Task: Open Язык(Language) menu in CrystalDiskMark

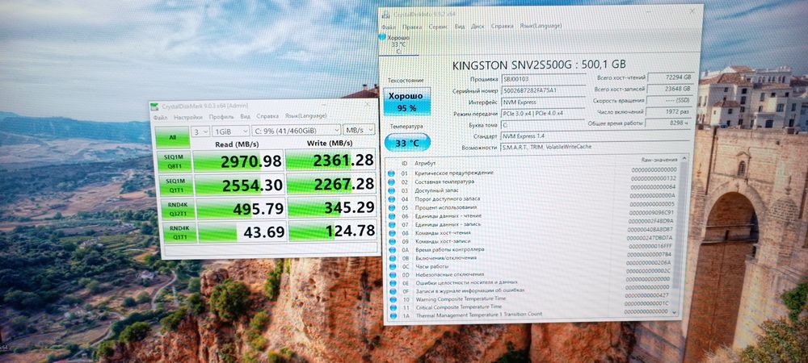Action: pyautogui.click(x=306, y=115)
